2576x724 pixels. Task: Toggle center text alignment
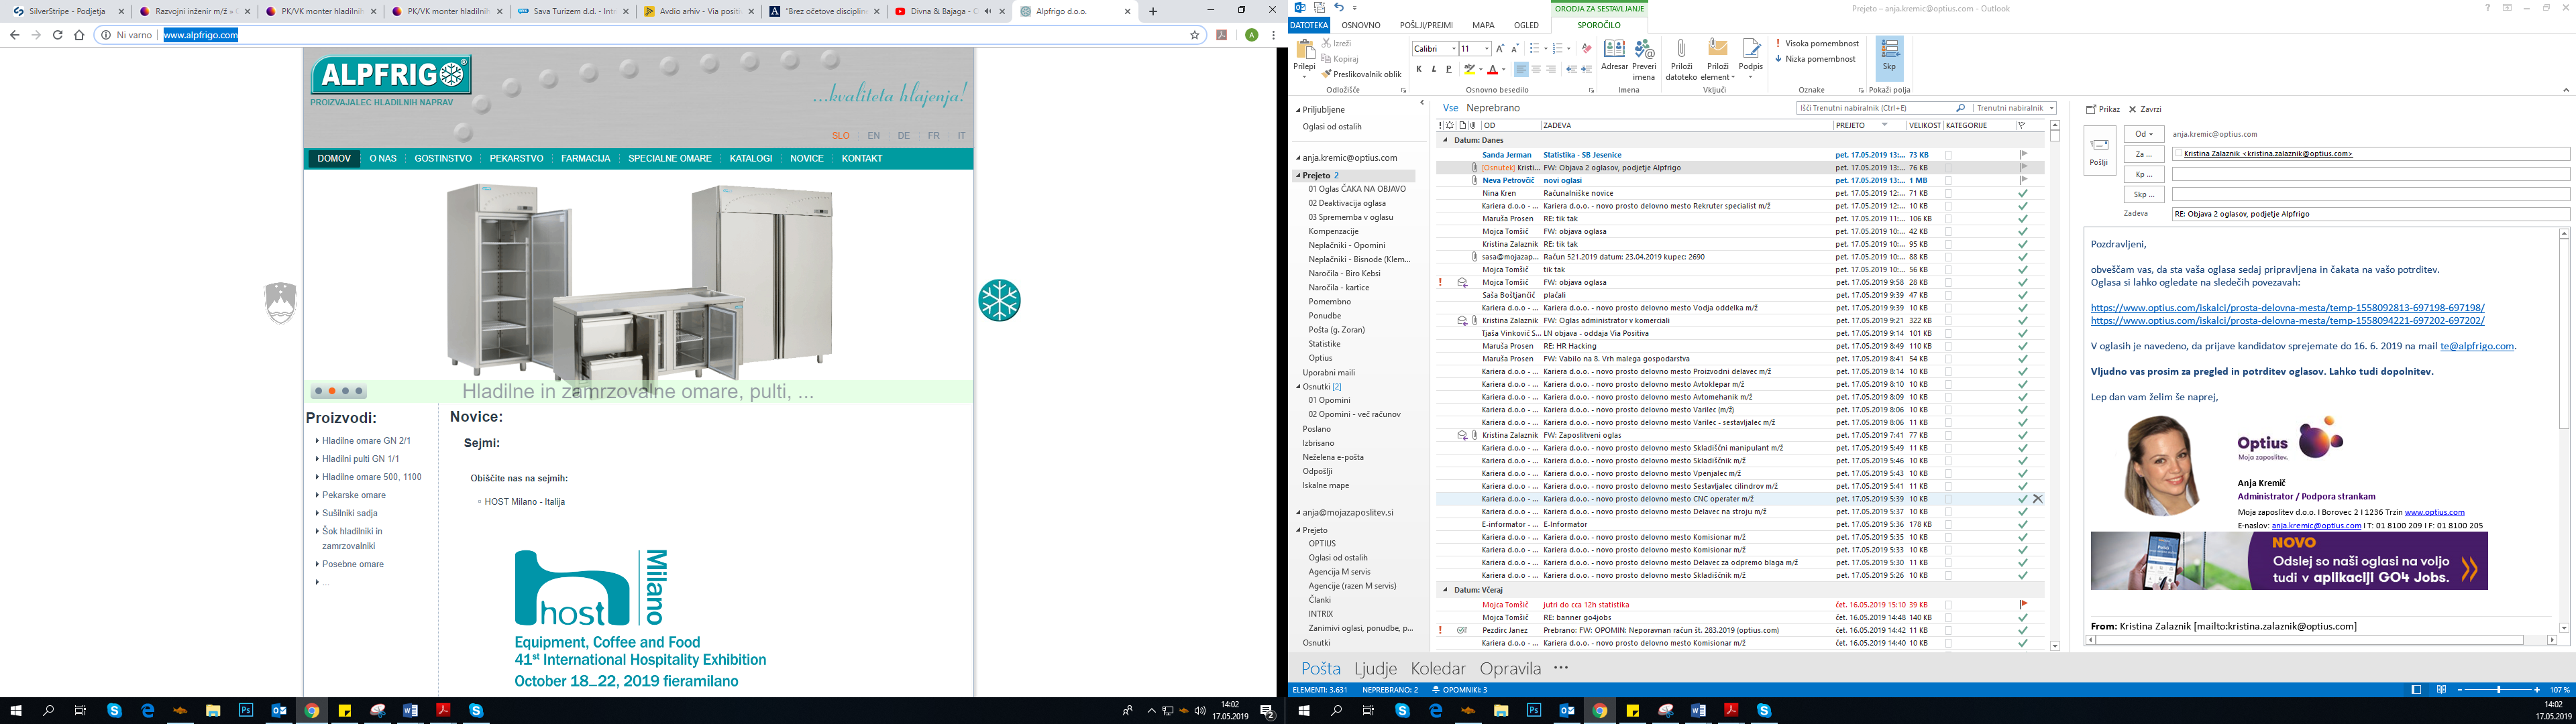(x=1535, y=69)
